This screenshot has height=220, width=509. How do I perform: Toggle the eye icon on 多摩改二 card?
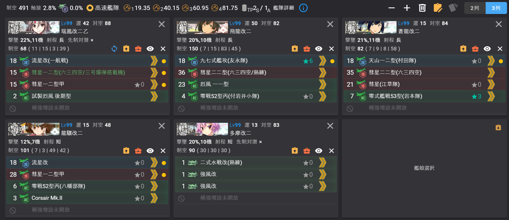(x=319, y=150)
